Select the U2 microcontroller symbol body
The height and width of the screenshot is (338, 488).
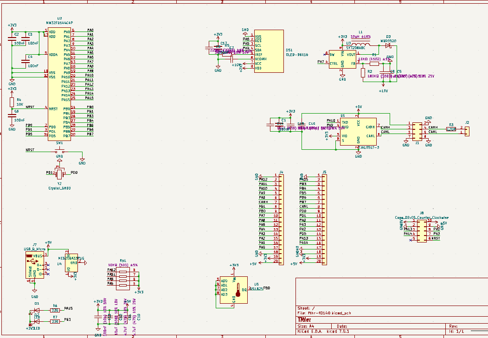coord(59,84)
